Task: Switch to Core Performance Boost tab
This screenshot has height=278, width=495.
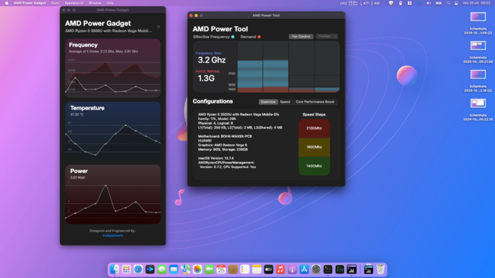Action: pos(315,102)
